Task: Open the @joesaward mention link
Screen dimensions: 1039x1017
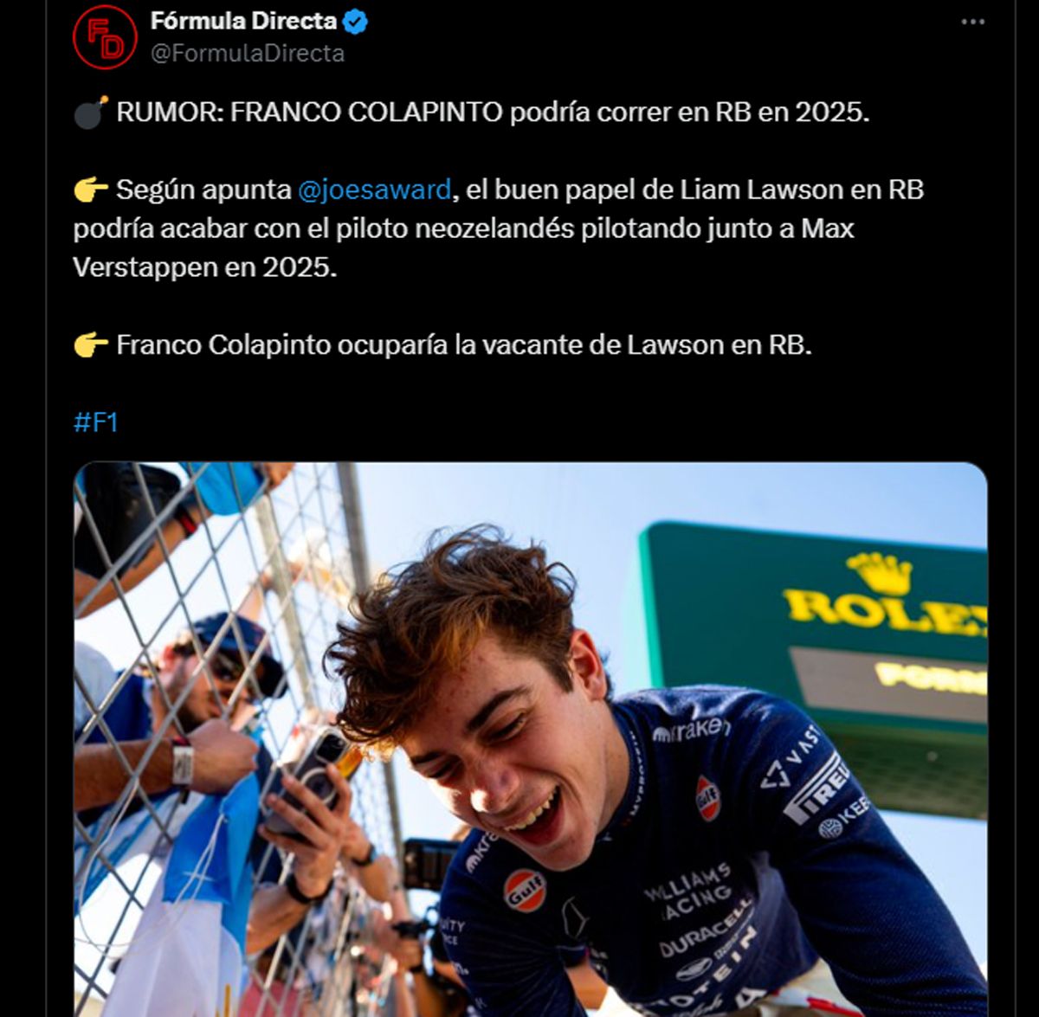Action: tap(374, 190)
